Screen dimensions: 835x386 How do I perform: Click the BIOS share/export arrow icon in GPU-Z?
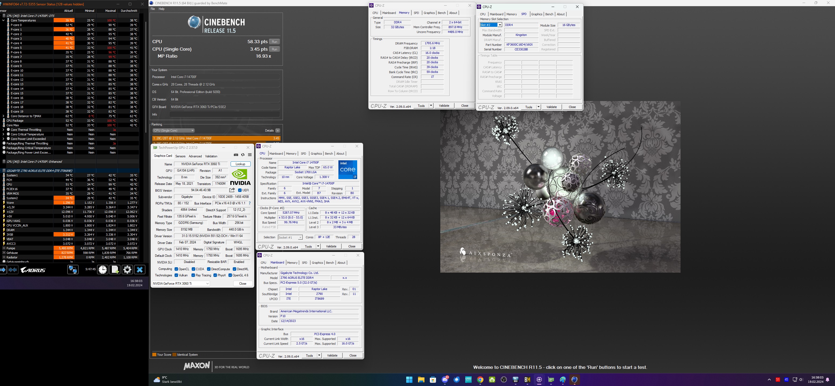(x=232, y=190)
